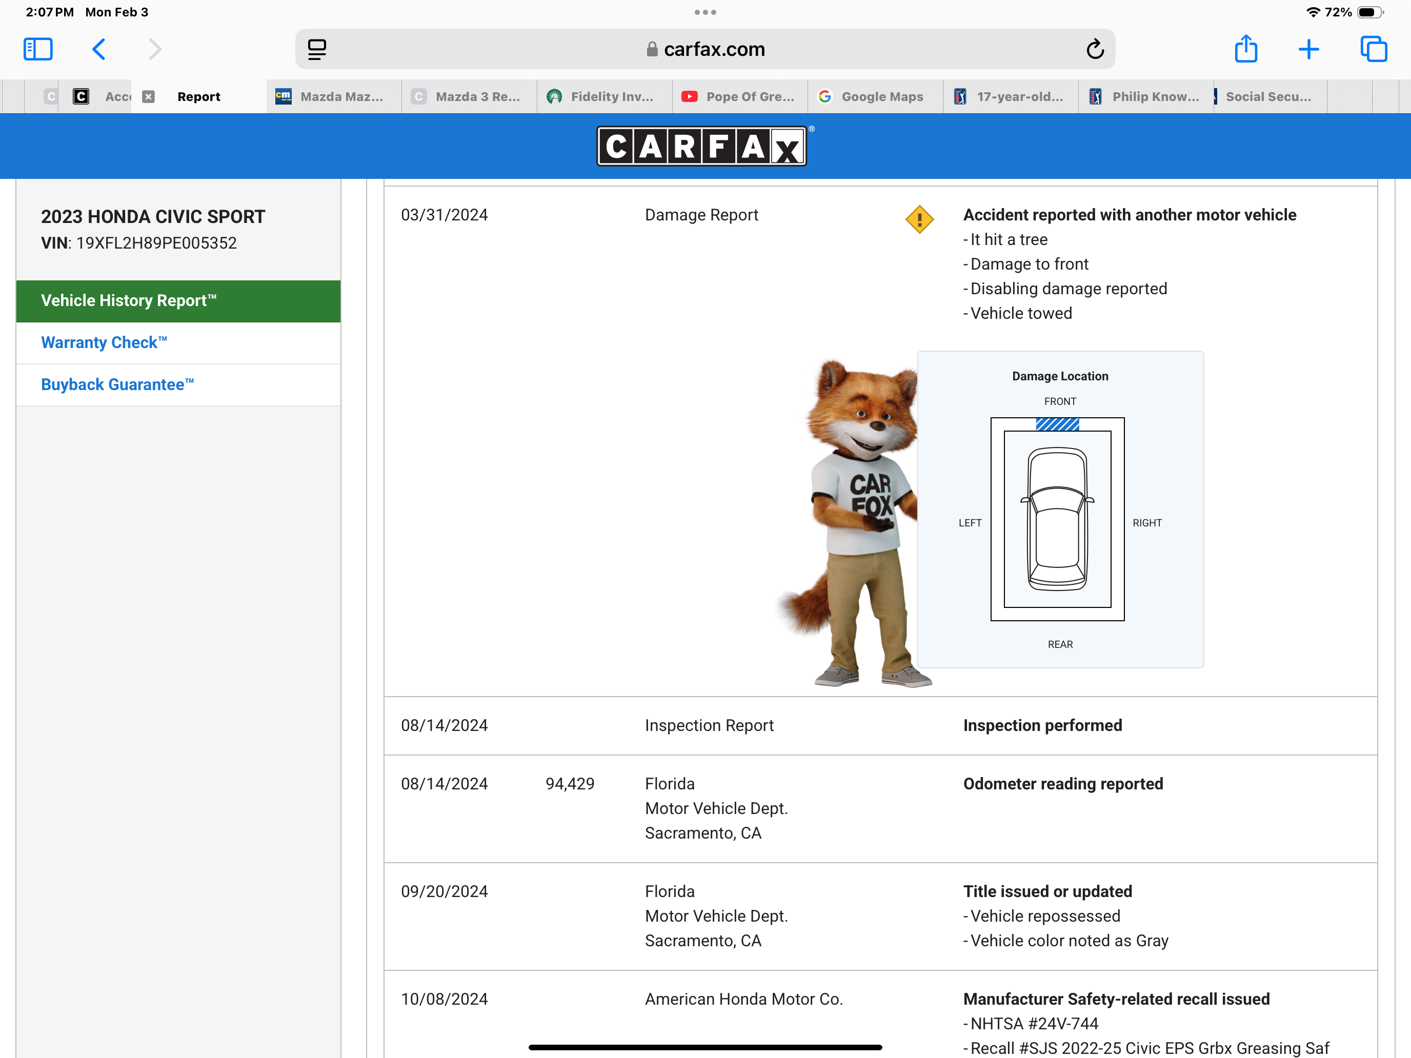Viewport: 1411px width, 1058px height.
Task: Click the NHTSA #24V-744 recall line
Action: coord(1031,1024)
